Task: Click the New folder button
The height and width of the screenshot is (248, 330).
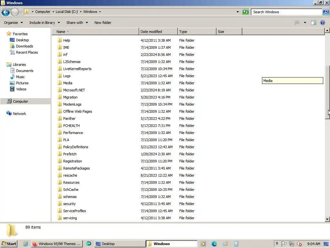Action: pos(103,23)
